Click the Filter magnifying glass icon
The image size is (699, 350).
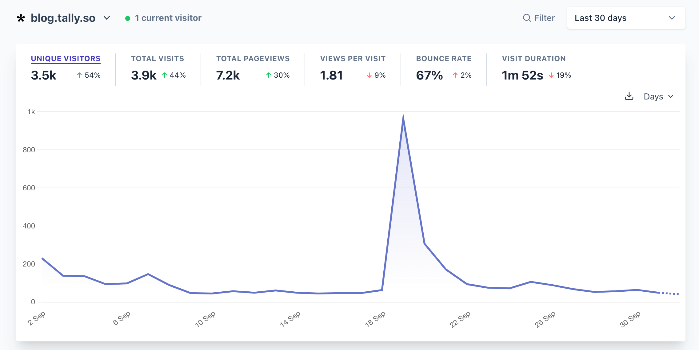pos(527,18)
